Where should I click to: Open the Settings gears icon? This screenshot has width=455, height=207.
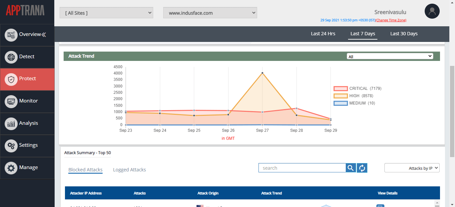[x=11, y=145]
